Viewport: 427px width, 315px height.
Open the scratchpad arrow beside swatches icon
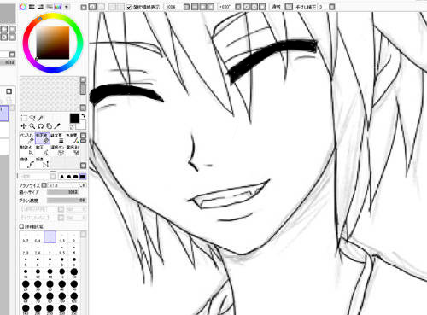pyautogui.click(x=67, y=7)
